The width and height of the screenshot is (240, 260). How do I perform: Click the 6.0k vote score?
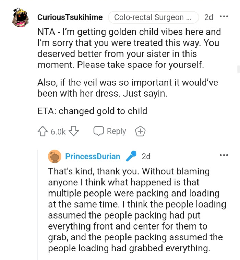58,132
